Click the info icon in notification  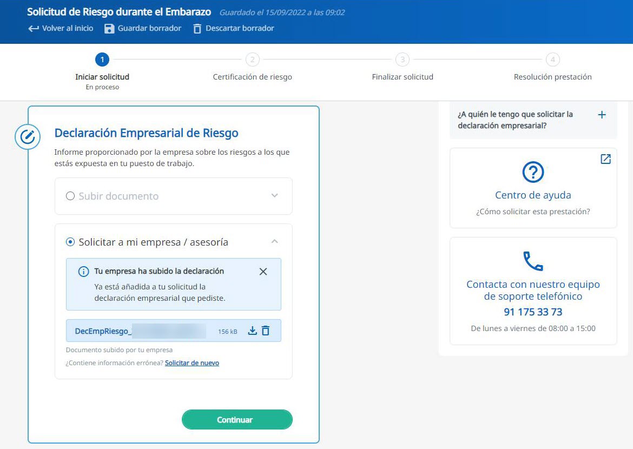(83, 272)
